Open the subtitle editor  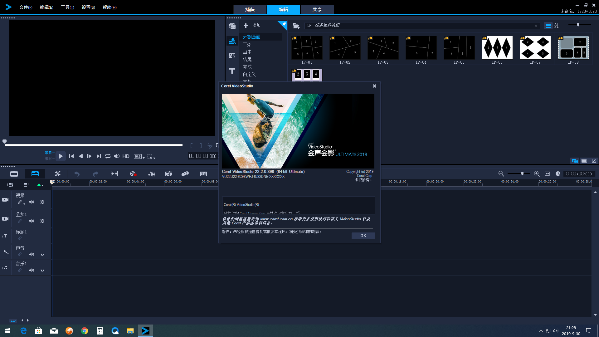tap(203, 174)
